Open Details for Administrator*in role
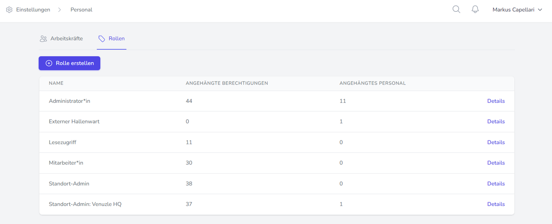Viewport: 552px width, 224px height. pos(496,101)
